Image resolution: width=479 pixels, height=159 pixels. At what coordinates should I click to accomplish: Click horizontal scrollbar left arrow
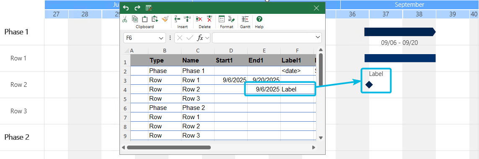point(124,147)
